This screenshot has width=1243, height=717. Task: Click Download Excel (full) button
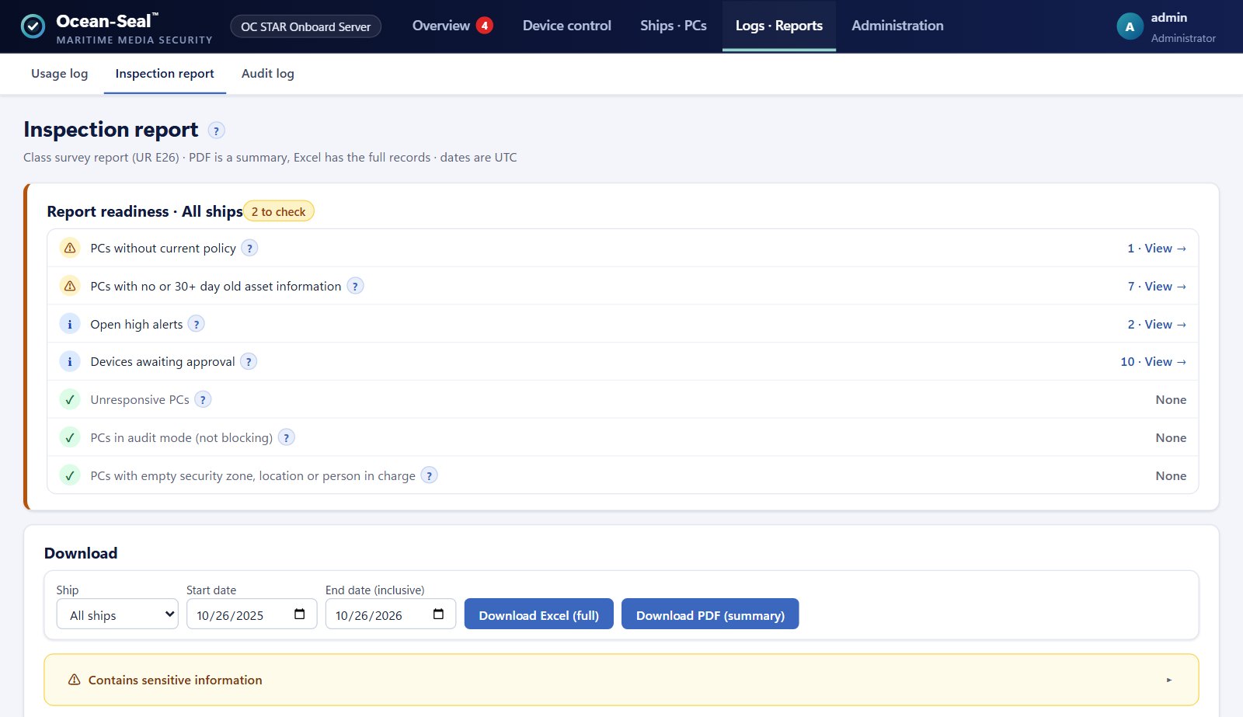click(x=539, y=614)
